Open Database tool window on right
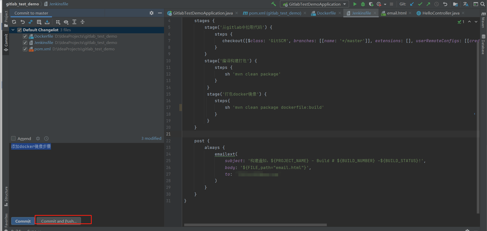The height and width of the screenshot is (231, 487). pos(483,45)
